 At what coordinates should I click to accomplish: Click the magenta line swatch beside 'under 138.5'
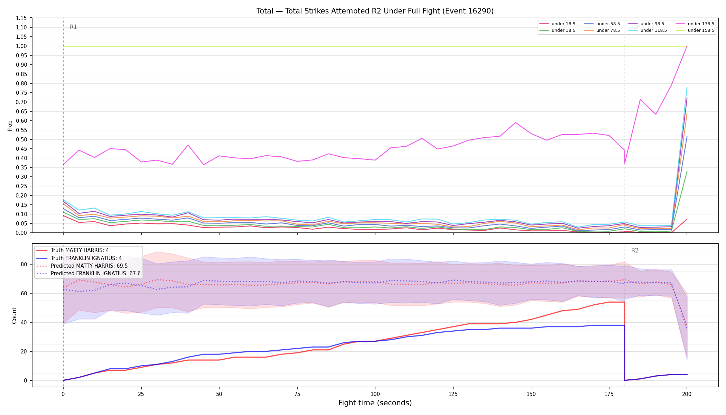tap(680, 24)
